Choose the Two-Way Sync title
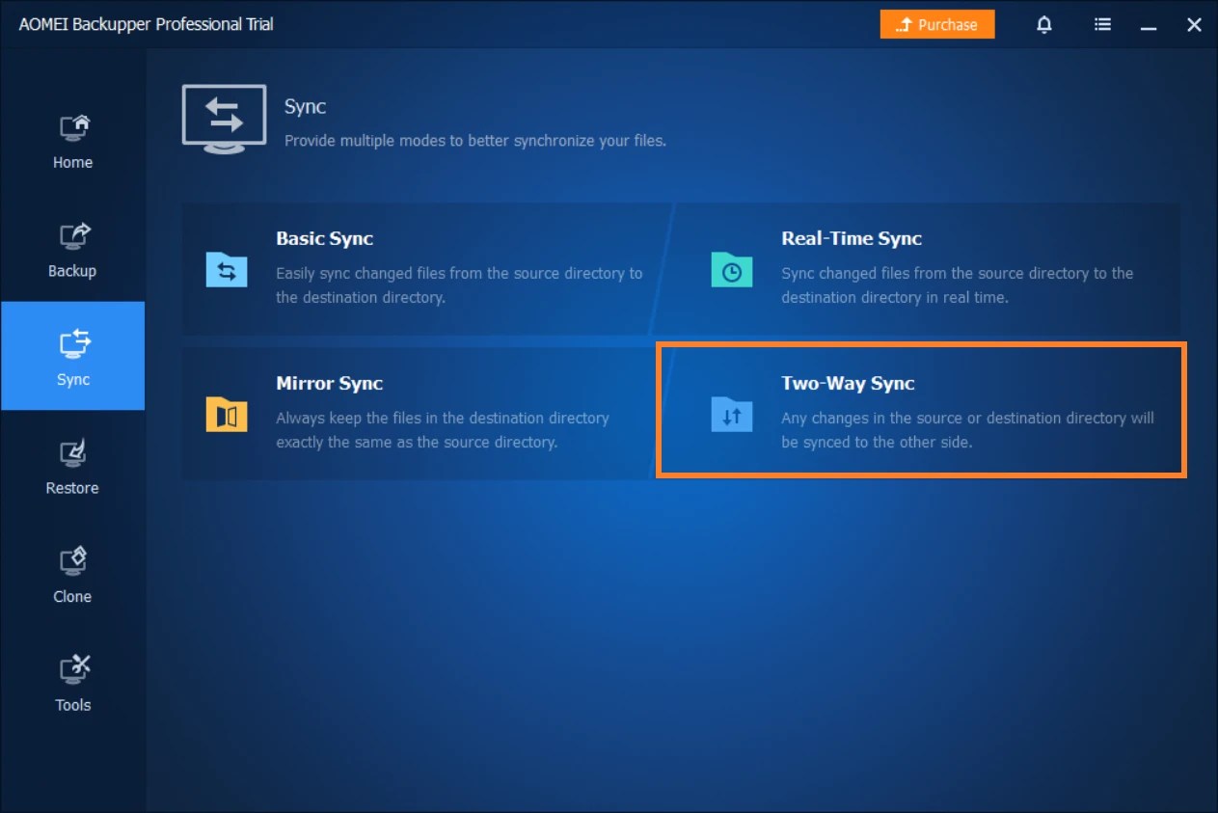This screenshot has height=813, width=1218. pos(848,383)
